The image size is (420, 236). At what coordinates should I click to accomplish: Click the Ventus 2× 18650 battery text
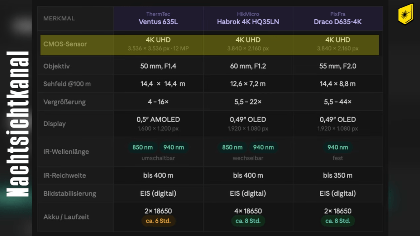158,211
